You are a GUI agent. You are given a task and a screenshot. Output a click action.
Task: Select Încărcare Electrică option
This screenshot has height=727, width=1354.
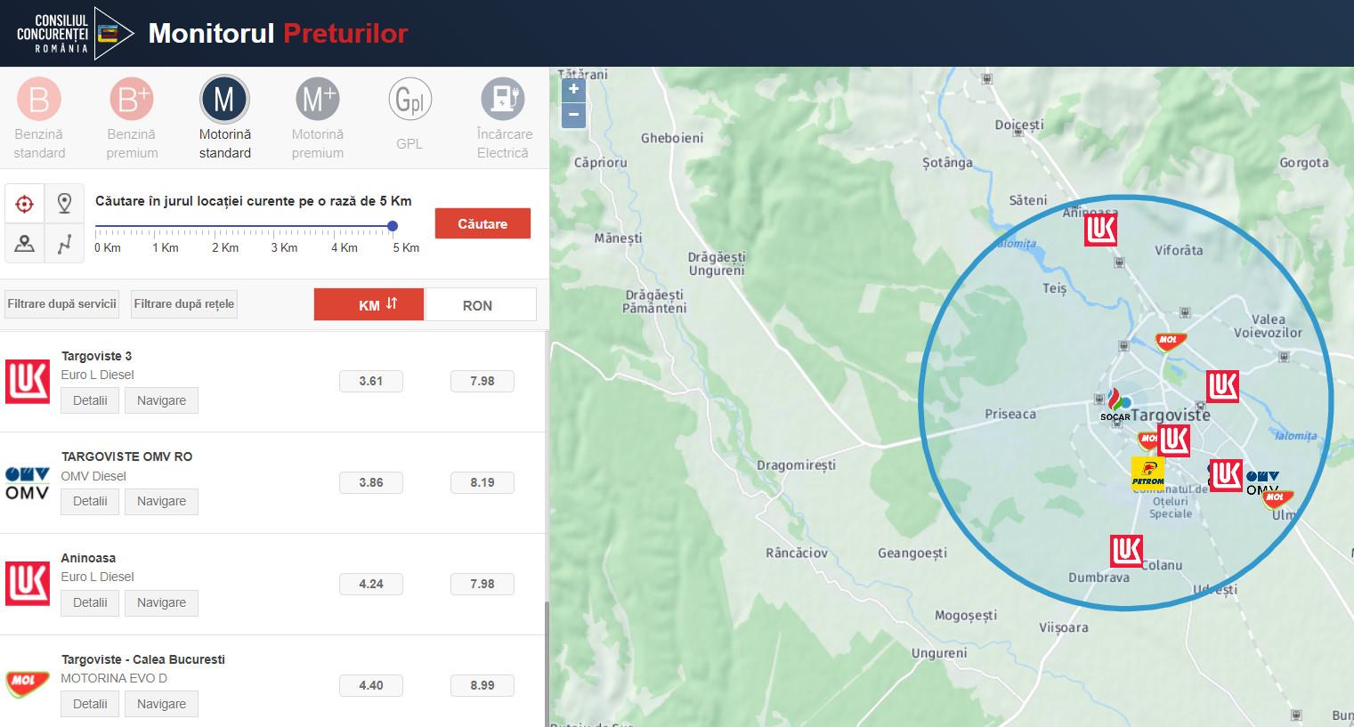[x=504, y=118]
